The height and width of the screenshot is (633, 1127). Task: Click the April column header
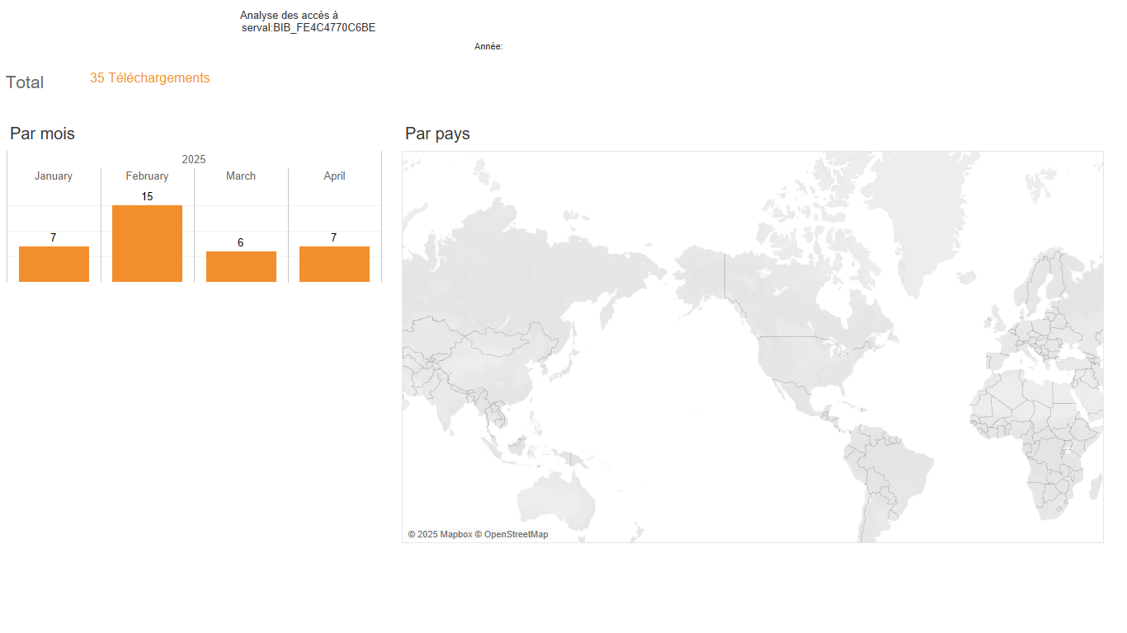(334, 176)
